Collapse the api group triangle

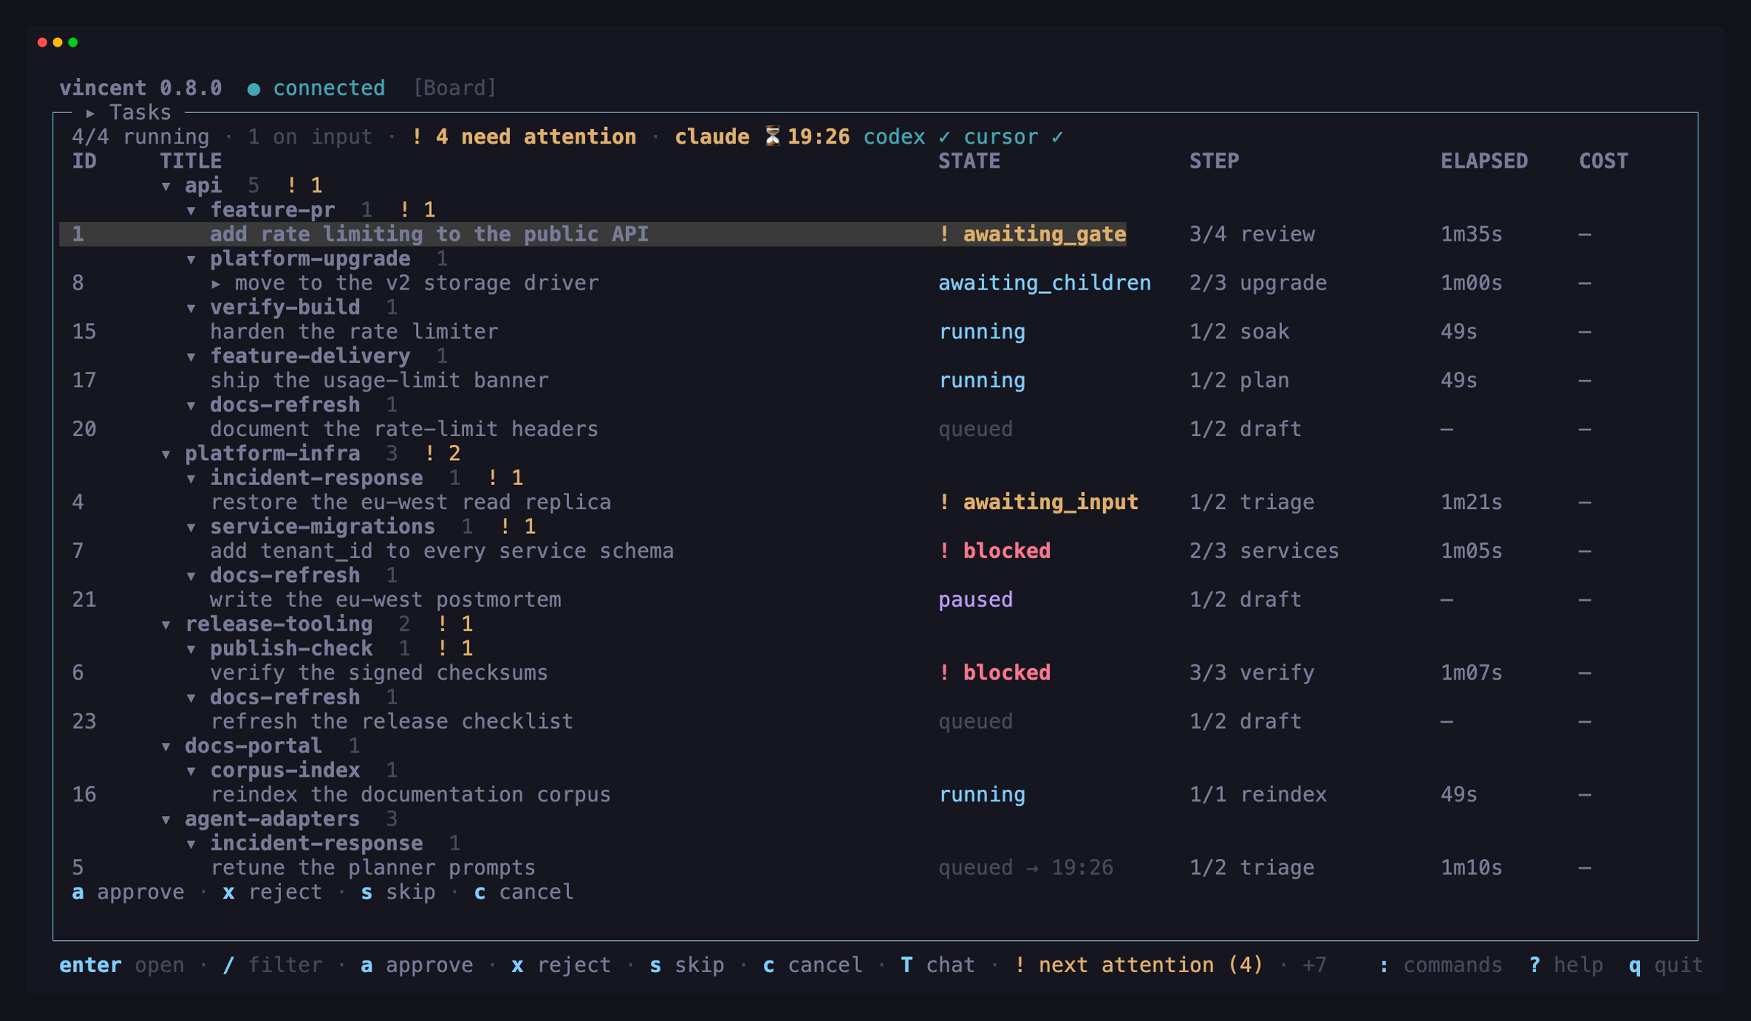click(166, 186)
